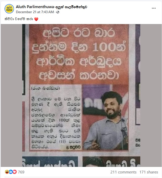Click the Love heart reaction icon
162x178 pixels.
[15, 172]
